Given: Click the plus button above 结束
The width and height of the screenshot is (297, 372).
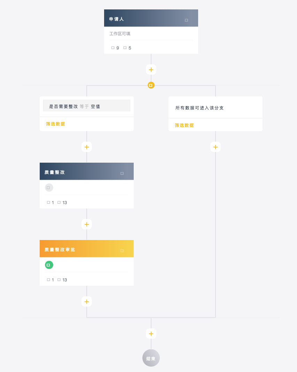Looking at the screenshot, I should [151, 334].
